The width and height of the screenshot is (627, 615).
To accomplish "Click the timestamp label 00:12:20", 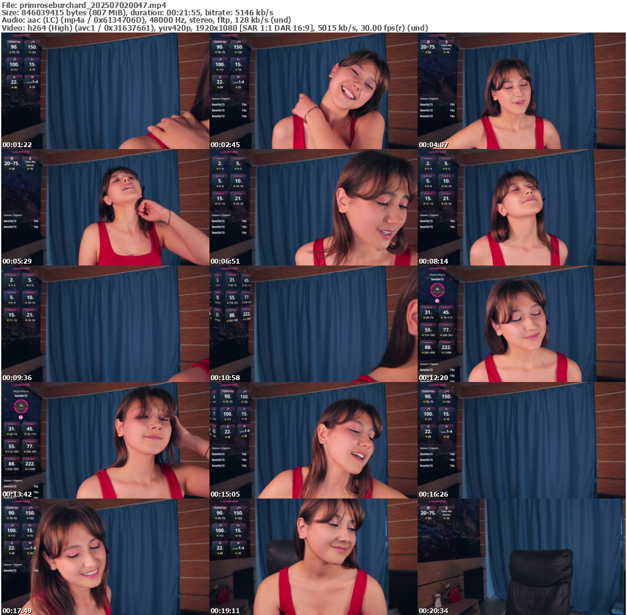I will point(434,378).
